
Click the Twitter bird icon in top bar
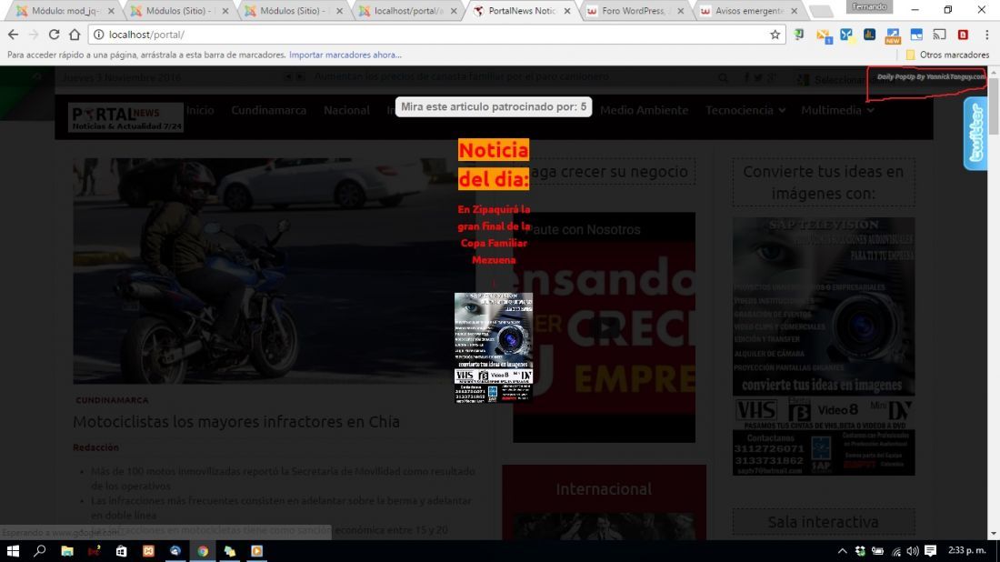coord(757,78)
